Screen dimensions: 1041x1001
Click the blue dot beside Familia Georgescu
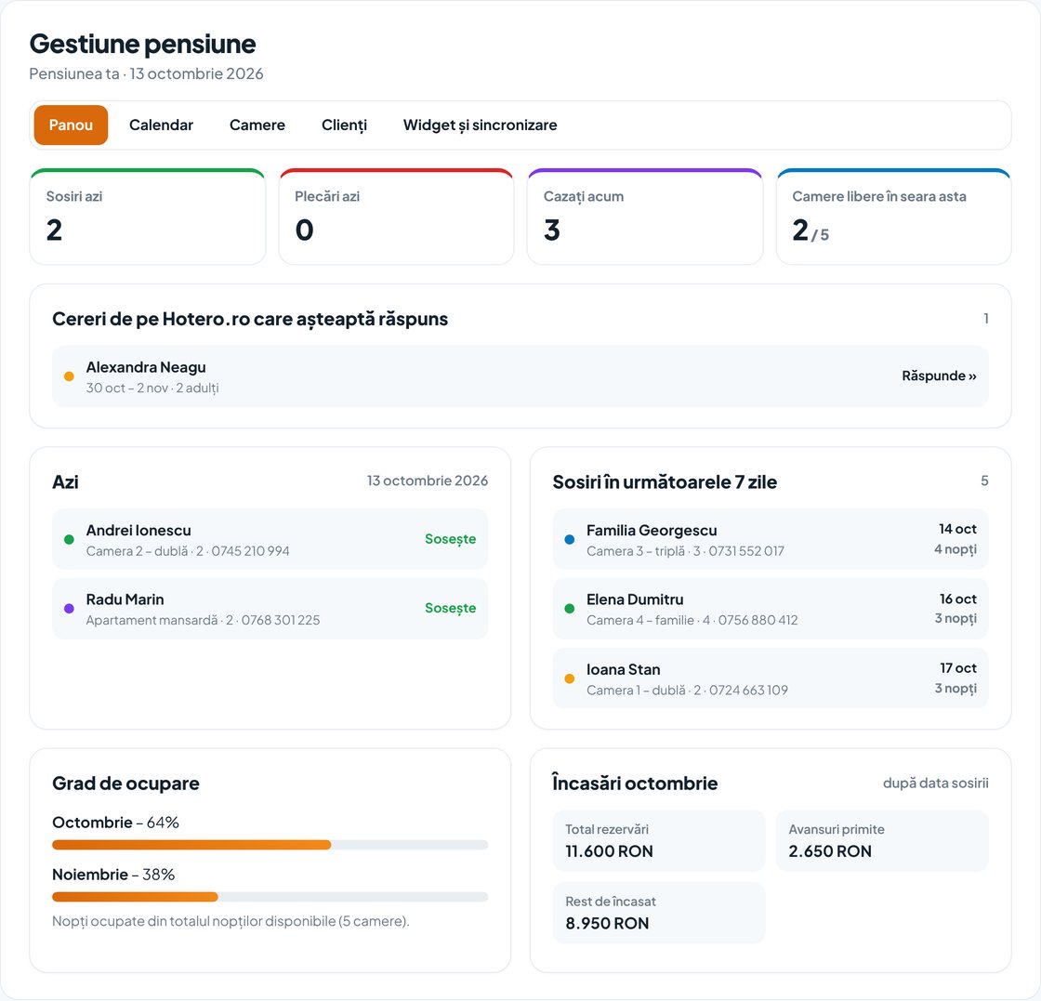click(x=570, y=540)
